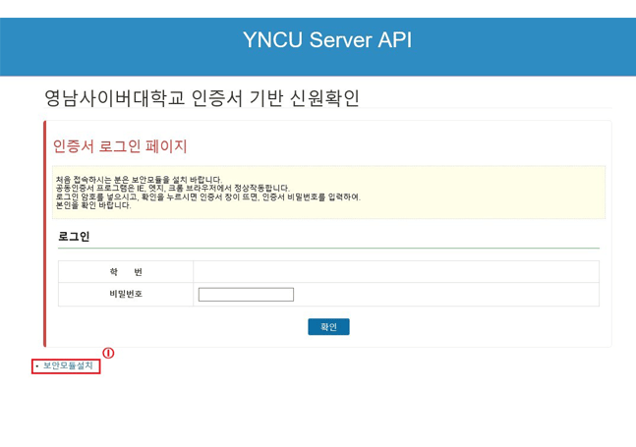
Task: Click the notice line starting 로그인 암호를 넣으시고
Action: [208, 196]
